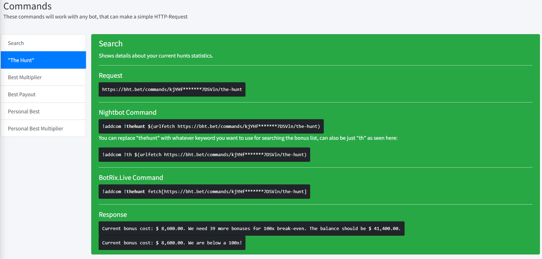542x259 pixels.
Task: Click the break-even response example text
Action: click(252, 228)
